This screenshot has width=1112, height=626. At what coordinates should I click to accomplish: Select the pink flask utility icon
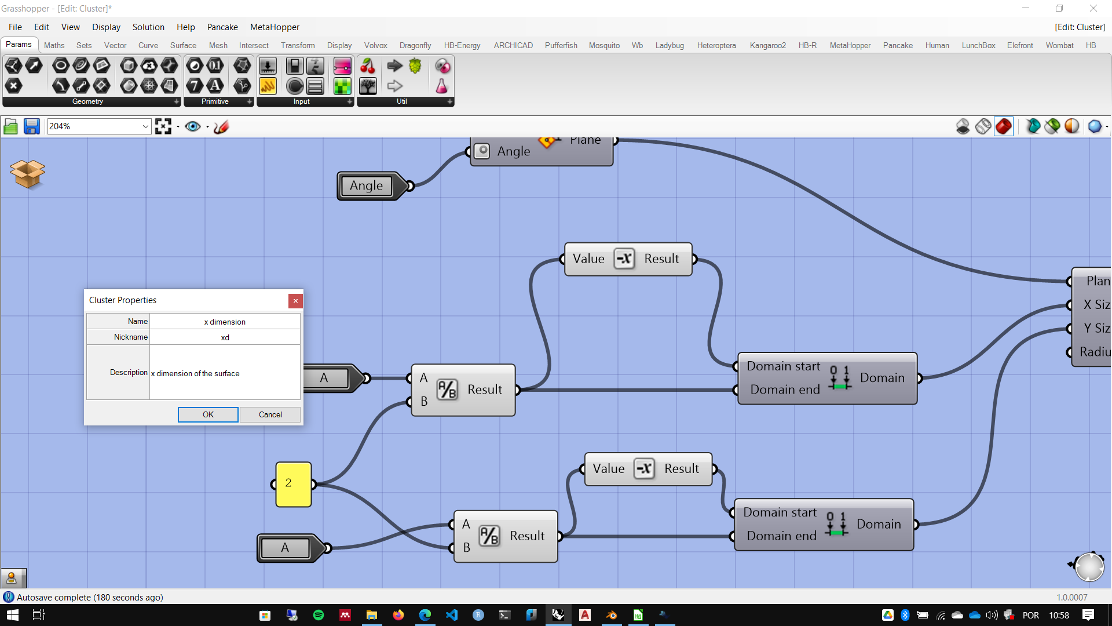[x=442, y=86]
